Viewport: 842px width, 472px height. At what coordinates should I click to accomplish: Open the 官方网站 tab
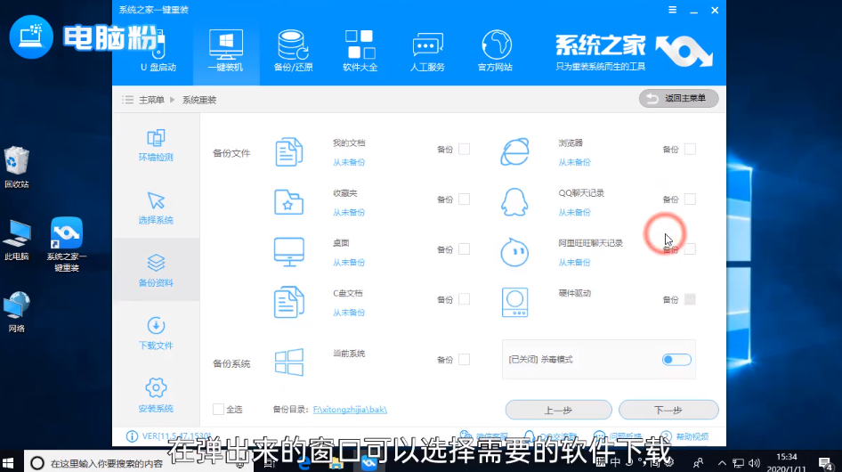(495, 53)
